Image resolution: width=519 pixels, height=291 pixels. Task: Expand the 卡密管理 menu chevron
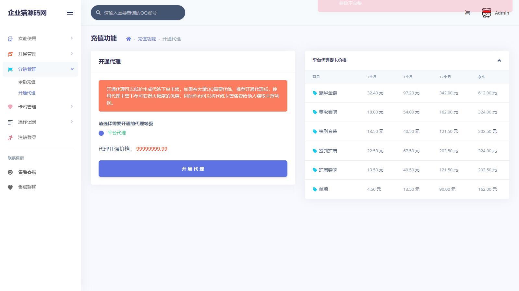(72, 106)
